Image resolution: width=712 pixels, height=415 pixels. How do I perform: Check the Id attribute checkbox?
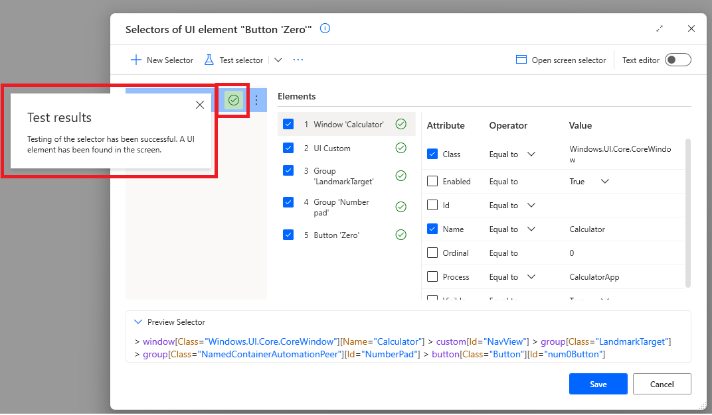tap(432, 206)
